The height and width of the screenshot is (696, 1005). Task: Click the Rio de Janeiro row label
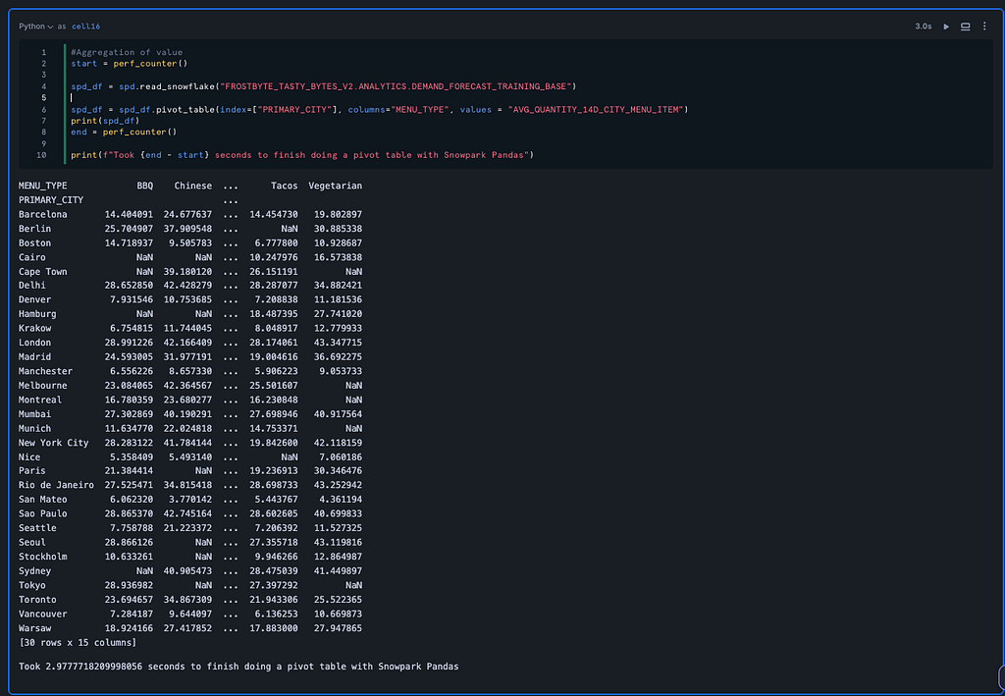[56, 485]
